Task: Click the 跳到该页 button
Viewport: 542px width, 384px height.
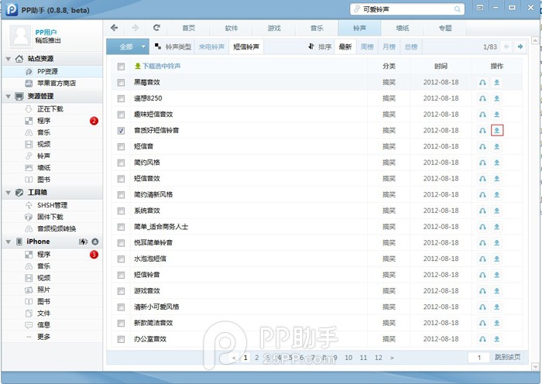Action: [x=508, y=358]
